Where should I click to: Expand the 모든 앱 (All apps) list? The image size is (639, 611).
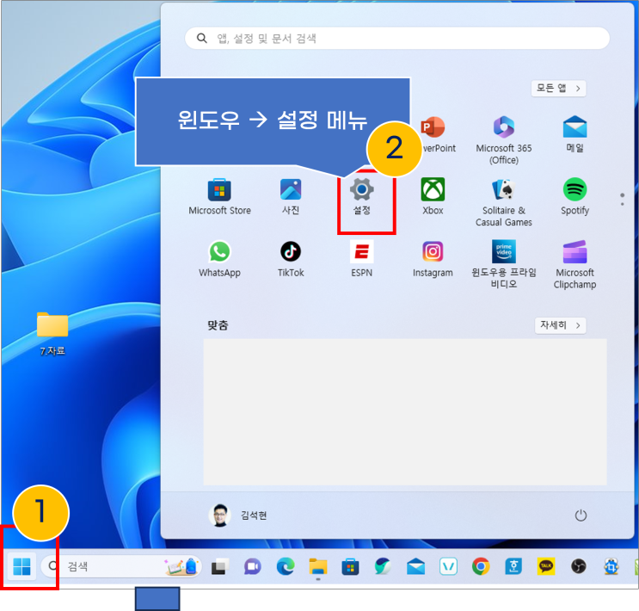pos(558,88)
